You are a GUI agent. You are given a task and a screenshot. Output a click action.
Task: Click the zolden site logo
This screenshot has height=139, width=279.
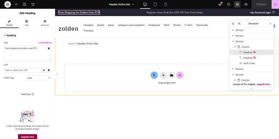pos(68,29)
